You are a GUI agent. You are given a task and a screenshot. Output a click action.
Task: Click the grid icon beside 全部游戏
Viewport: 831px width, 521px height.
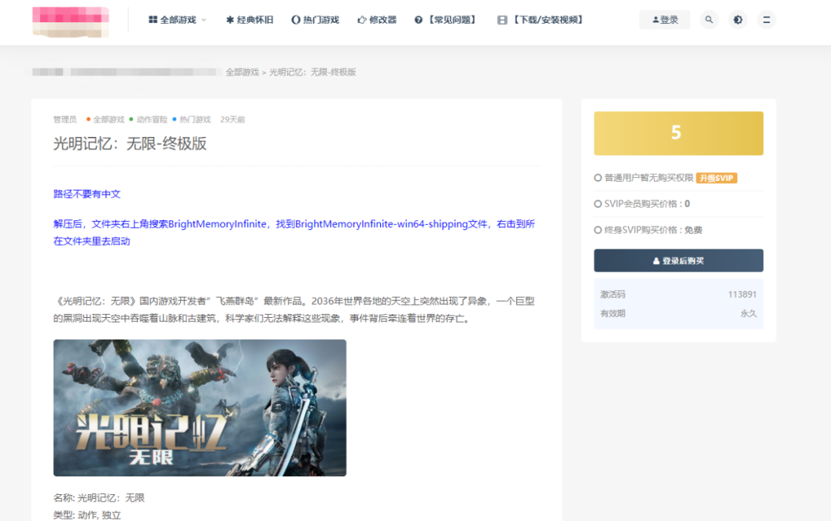pyautogui.click(x=153, y=20)
